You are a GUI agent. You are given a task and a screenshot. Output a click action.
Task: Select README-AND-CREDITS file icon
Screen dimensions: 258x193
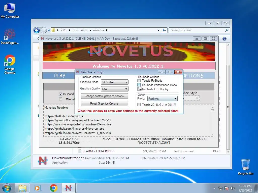click(x=80, y=151)
